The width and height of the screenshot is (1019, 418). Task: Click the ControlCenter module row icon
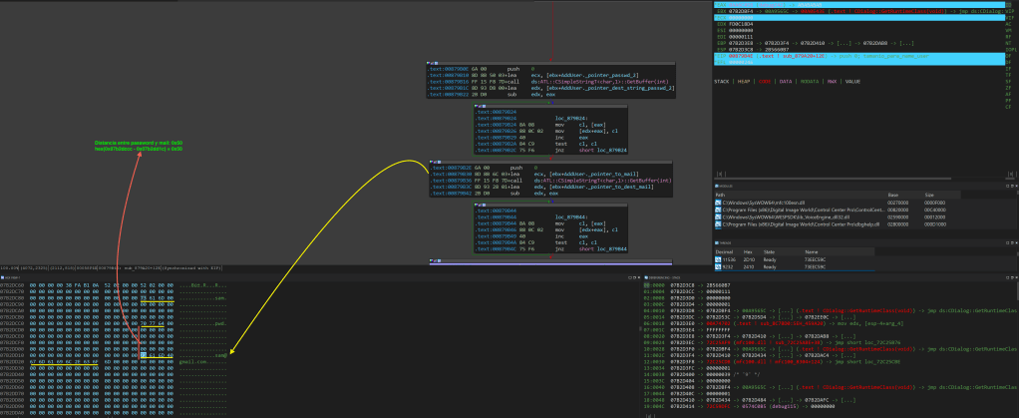coord(720,210)
